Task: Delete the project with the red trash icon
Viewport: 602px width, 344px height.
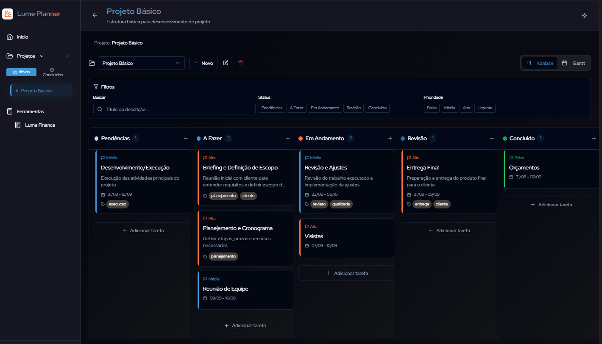Action: [241, 63]
